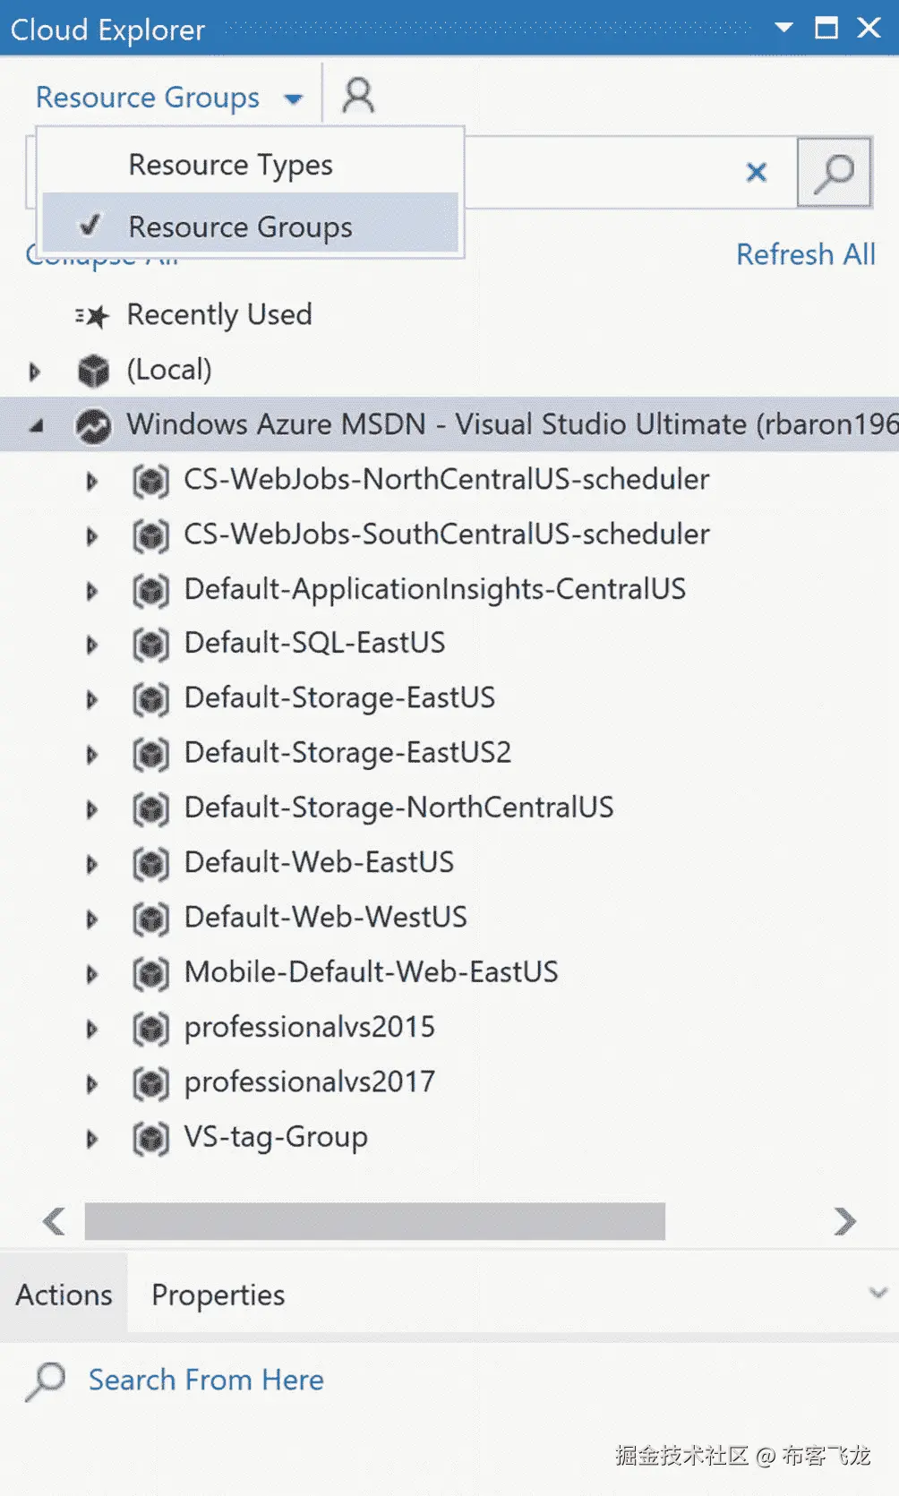
Task: Click the horizontal scrollbar right arrow
Action: tap(843, 1221)
